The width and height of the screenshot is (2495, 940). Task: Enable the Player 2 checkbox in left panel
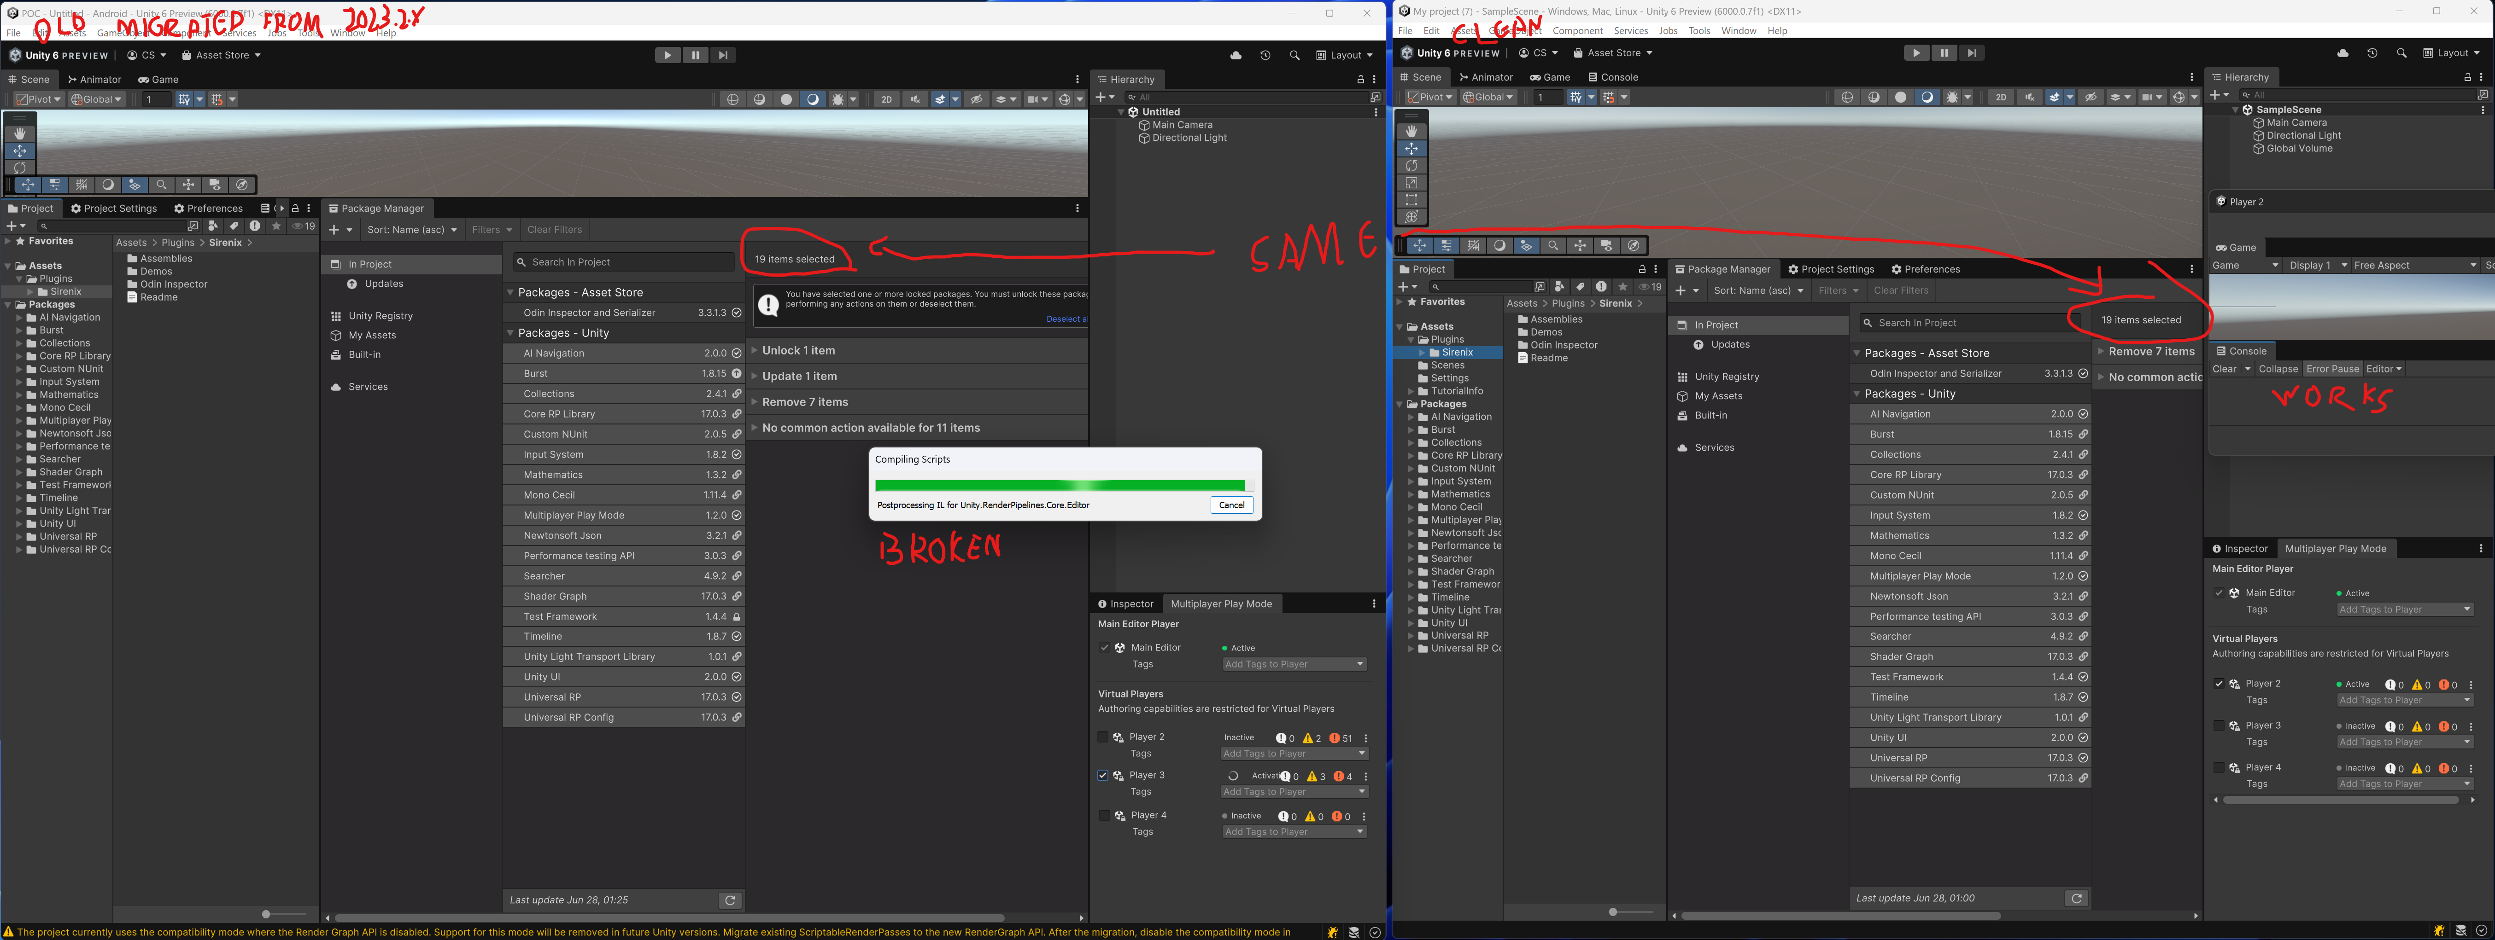tap(1103, 737)
